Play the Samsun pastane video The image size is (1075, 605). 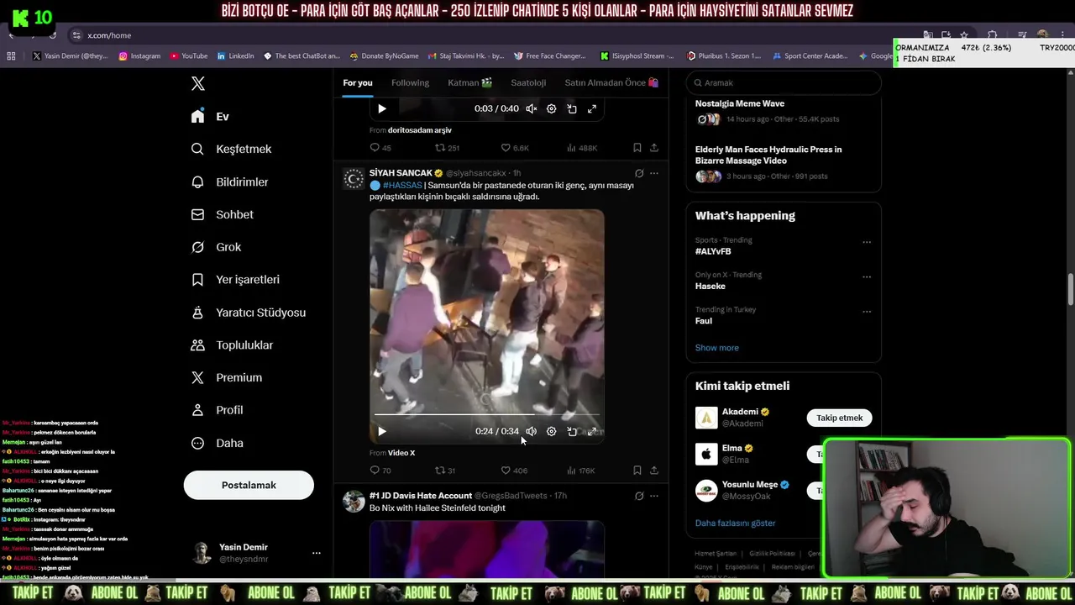(x=381, y=431)
